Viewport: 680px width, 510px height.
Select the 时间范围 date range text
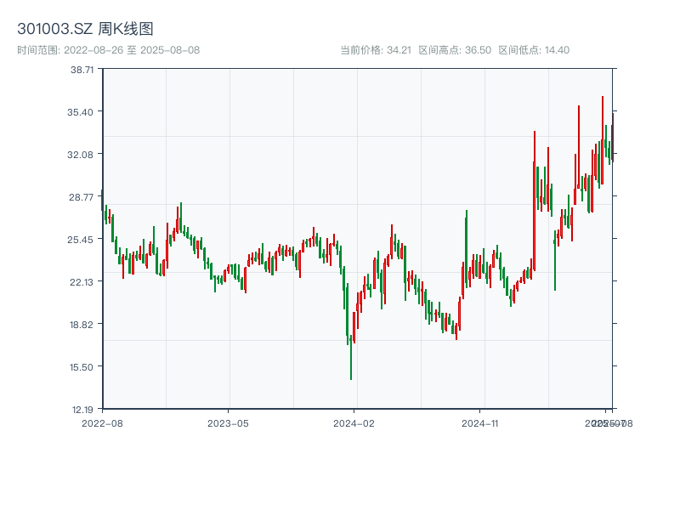(x=108, y=50)
